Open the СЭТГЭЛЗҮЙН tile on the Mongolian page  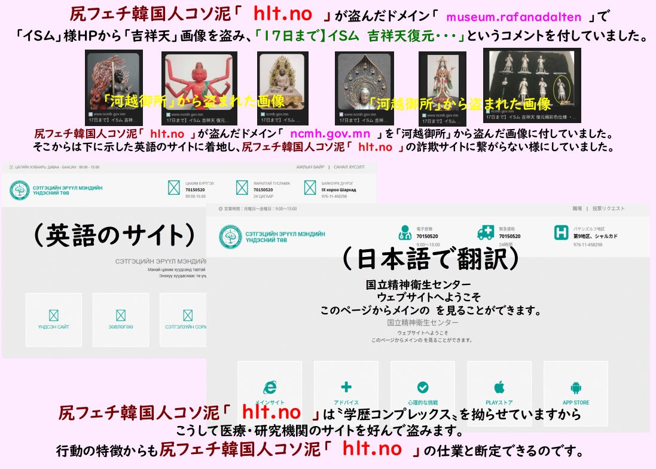[183, 320]
